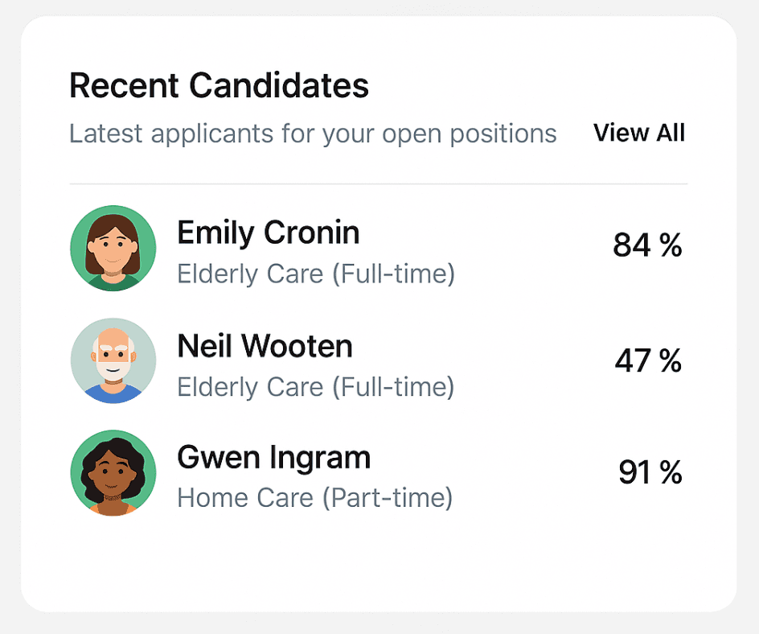Screen dimensions: 759x634
Task: Click Gwen Ingram's candidate row
Action: click(x=378, y=473)
